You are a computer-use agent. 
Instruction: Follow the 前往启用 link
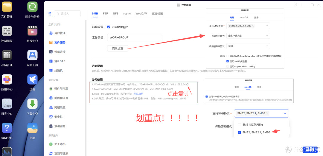138,94
